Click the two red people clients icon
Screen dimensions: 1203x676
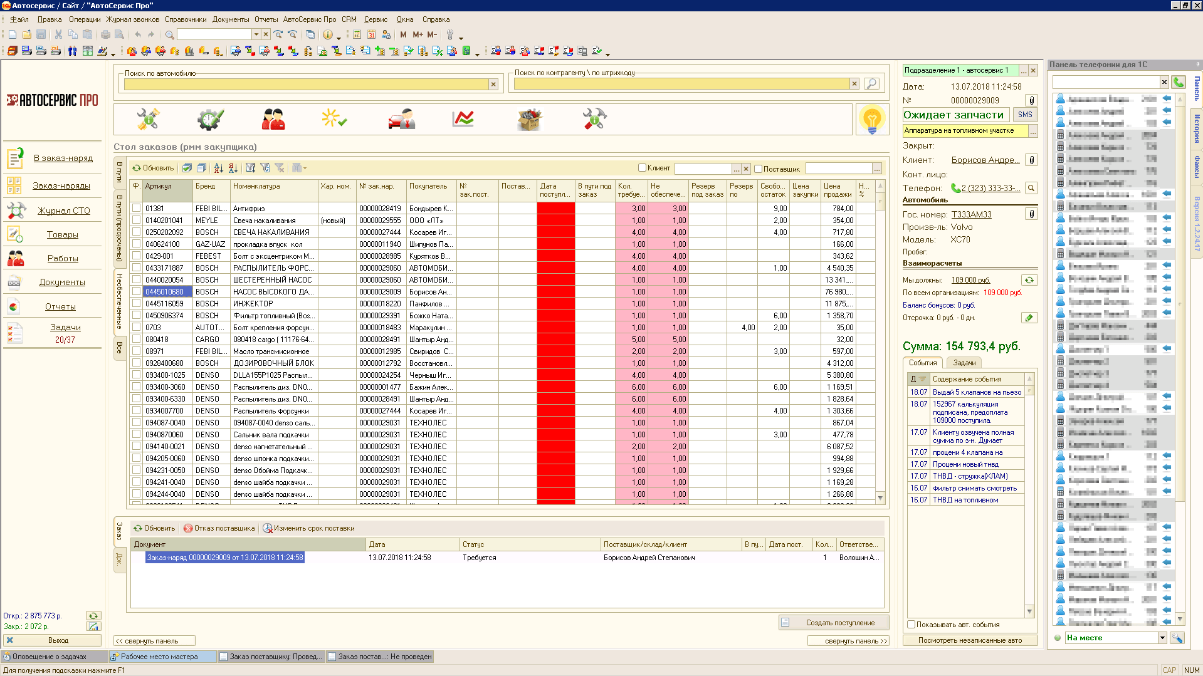(x=273, y=119)
